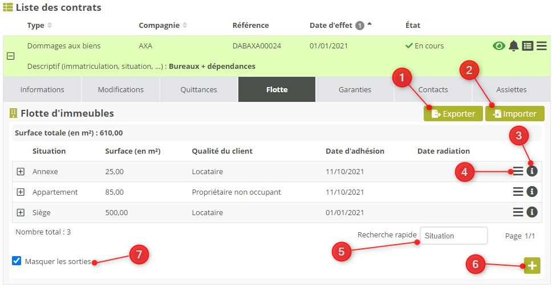Click the bell alert icon for the contract
This screenshot has width=552, height=288.
coord(514,46)
